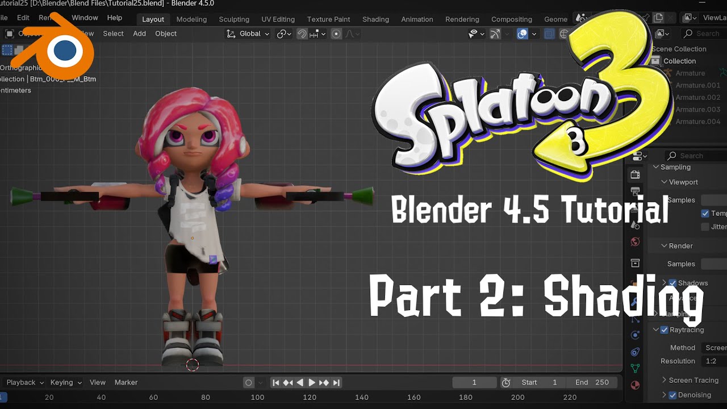Viewport: 727px width, 409px height.
Task: Uncheck the Denoising checkbox
Action: pos(672,395)
